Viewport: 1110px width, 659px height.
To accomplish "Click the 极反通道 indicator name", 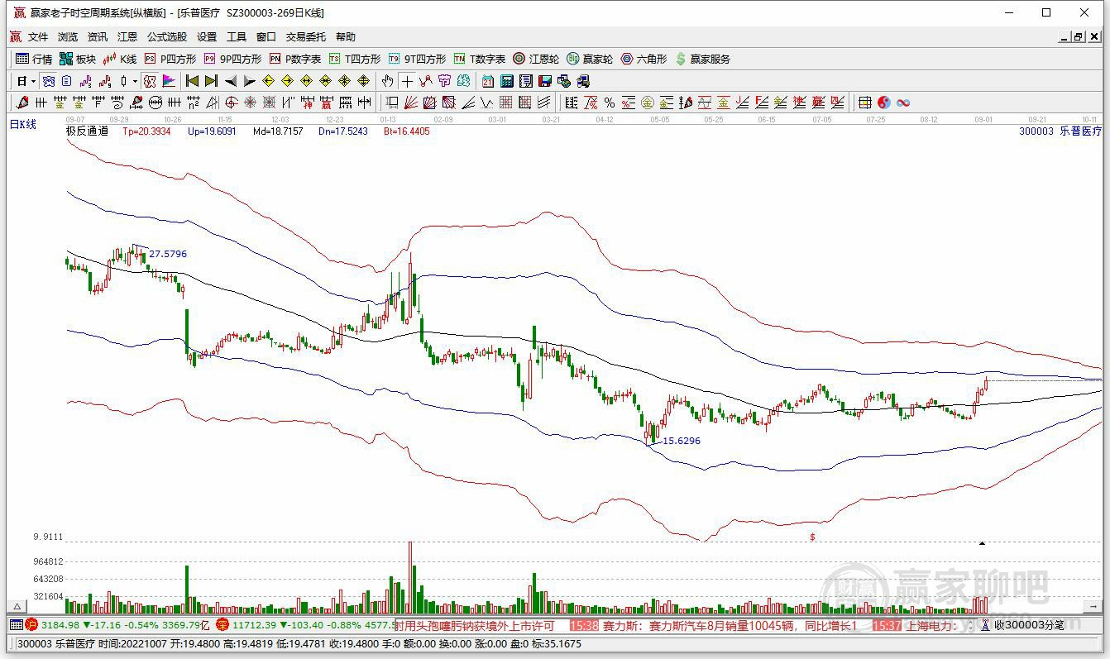I will coord(87,131).
